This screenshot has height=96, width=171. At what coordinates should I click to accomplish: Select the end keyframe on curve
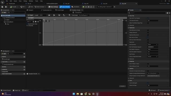(x=123, y=20)
